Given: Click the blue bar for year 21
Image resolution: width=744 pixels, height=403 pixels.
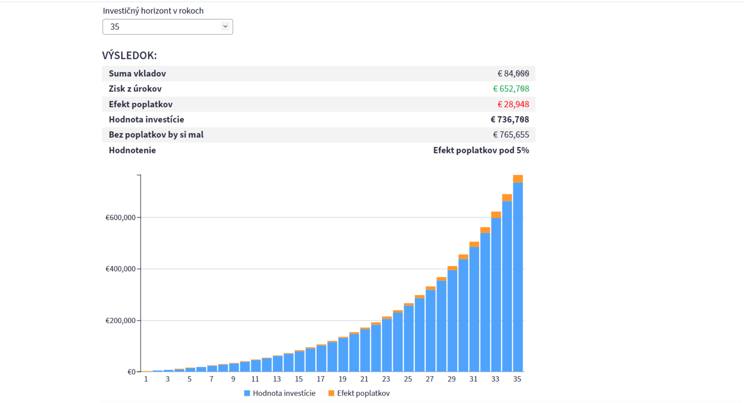Looking at the screenshot, I should point(365,351).
